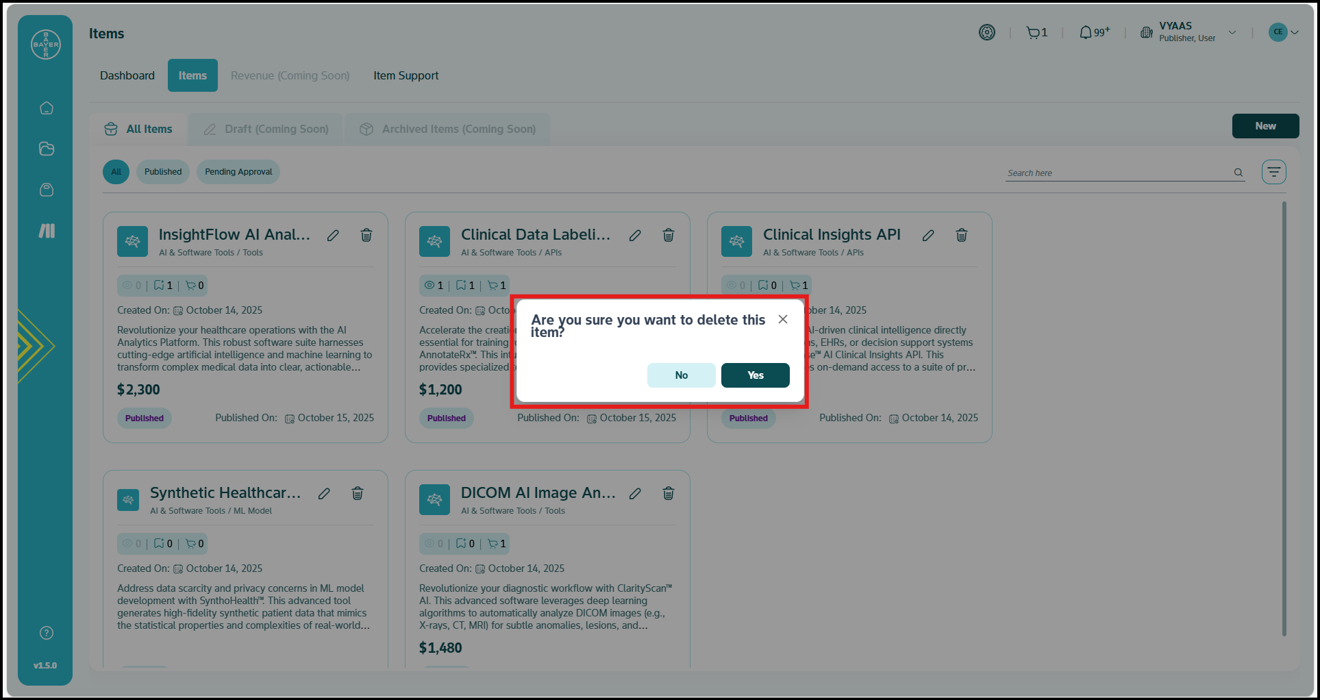This screenshot has width=1320, height=700.
Task: Select the Published filter chip
Action: coord(163,172)
